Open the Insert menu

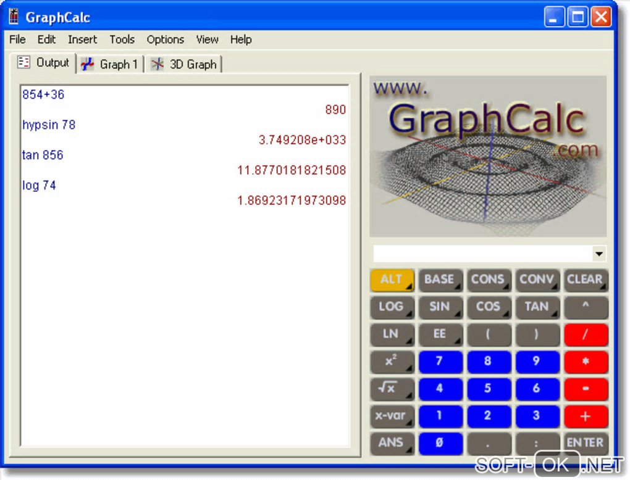coord(82,39)
